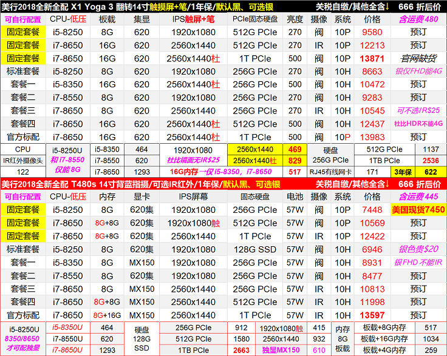Click the price 12422

(372, 236)
